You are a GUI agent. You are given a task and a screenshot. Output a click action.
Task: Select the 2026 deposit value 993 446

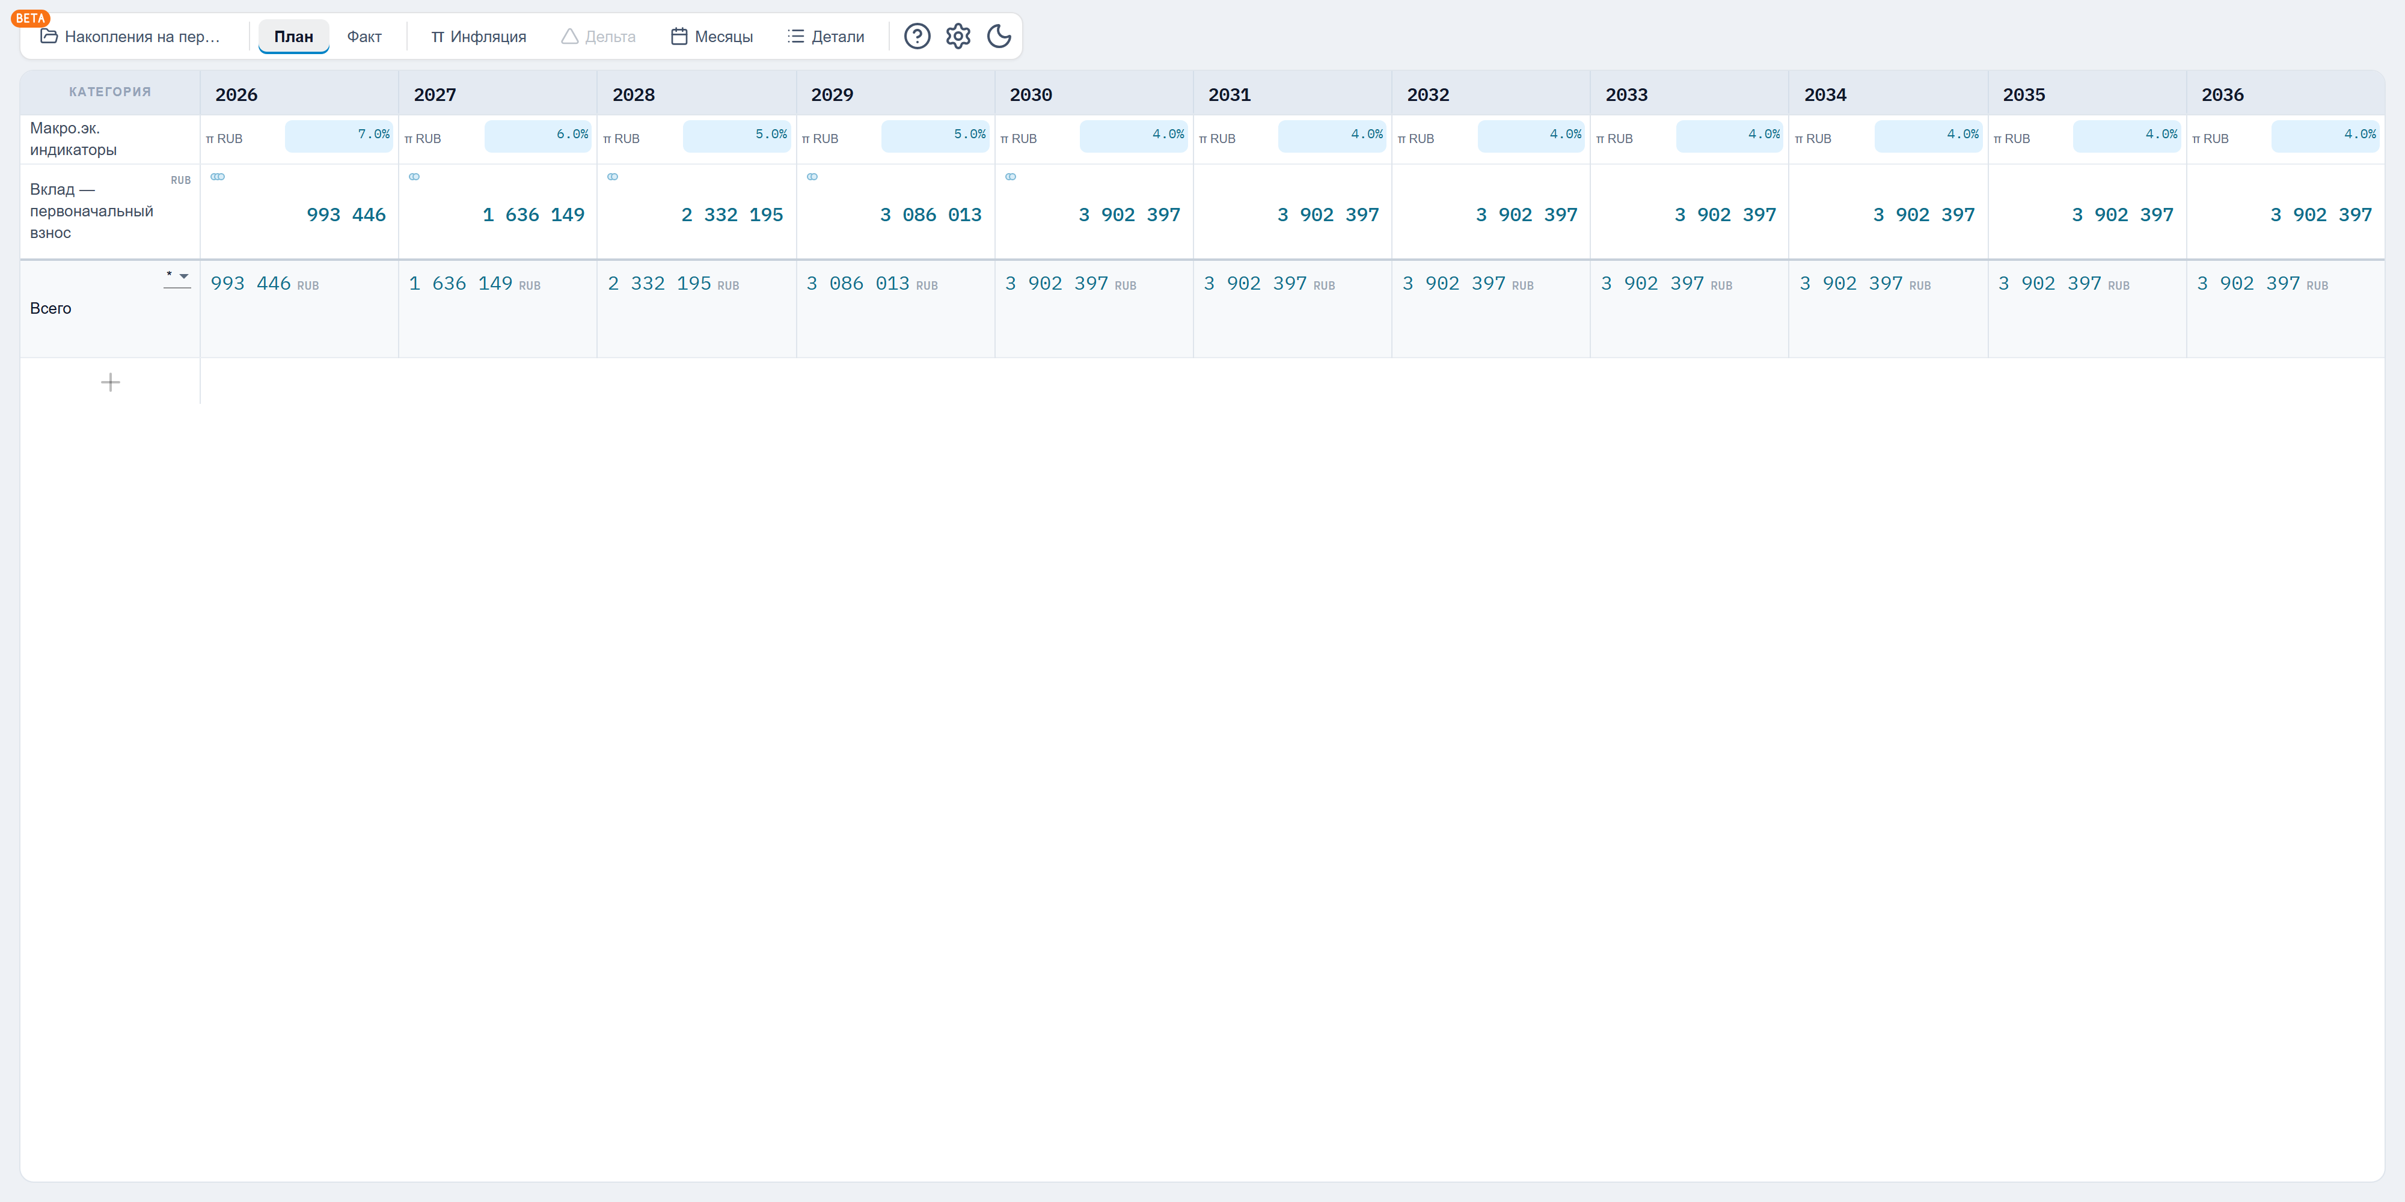click(346, 215)
